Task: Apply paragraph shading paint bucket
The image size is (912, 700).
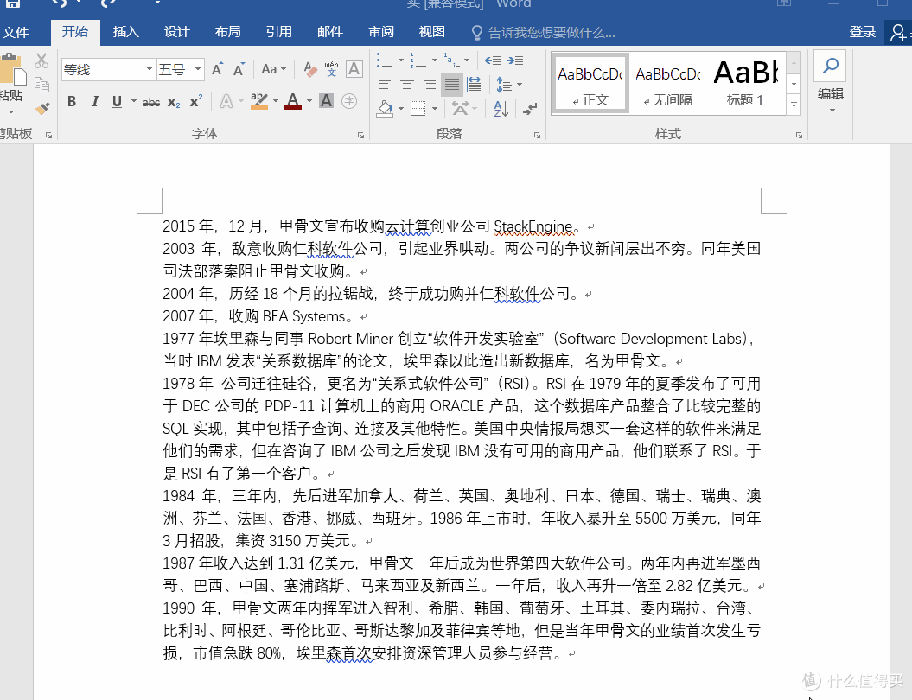Action: (385, 108)
